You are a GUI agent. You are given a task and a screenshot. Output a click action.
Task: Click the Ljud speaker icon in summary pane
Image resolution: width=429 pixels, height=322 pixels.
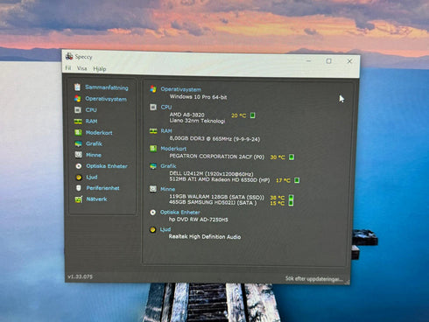tap(152, 229)
